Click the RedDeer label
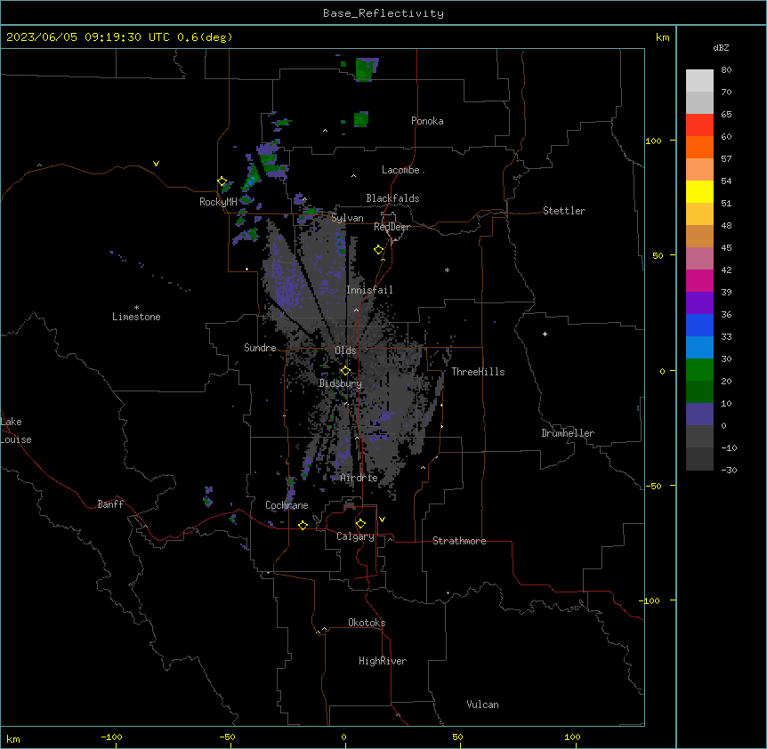This screenshot has height=749, width=767. (x=392, y=227)
